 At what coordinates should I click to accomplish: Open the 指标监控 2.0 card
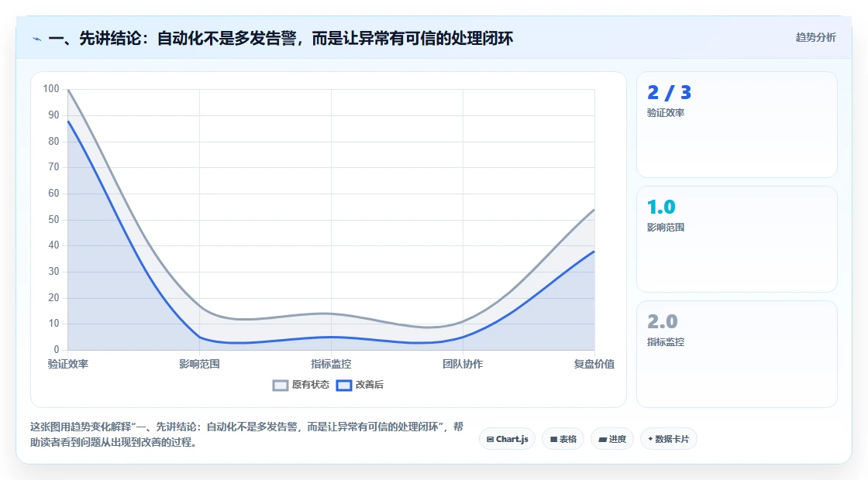click(737, 354)
